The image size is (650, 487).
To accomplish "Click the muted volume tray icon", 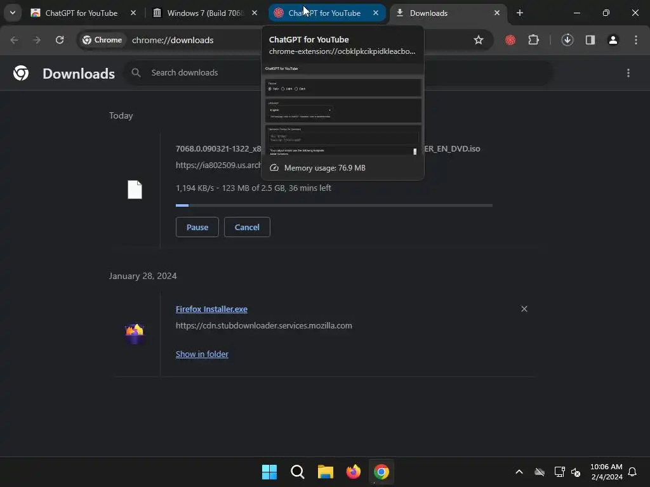I will tap(576, 472).
